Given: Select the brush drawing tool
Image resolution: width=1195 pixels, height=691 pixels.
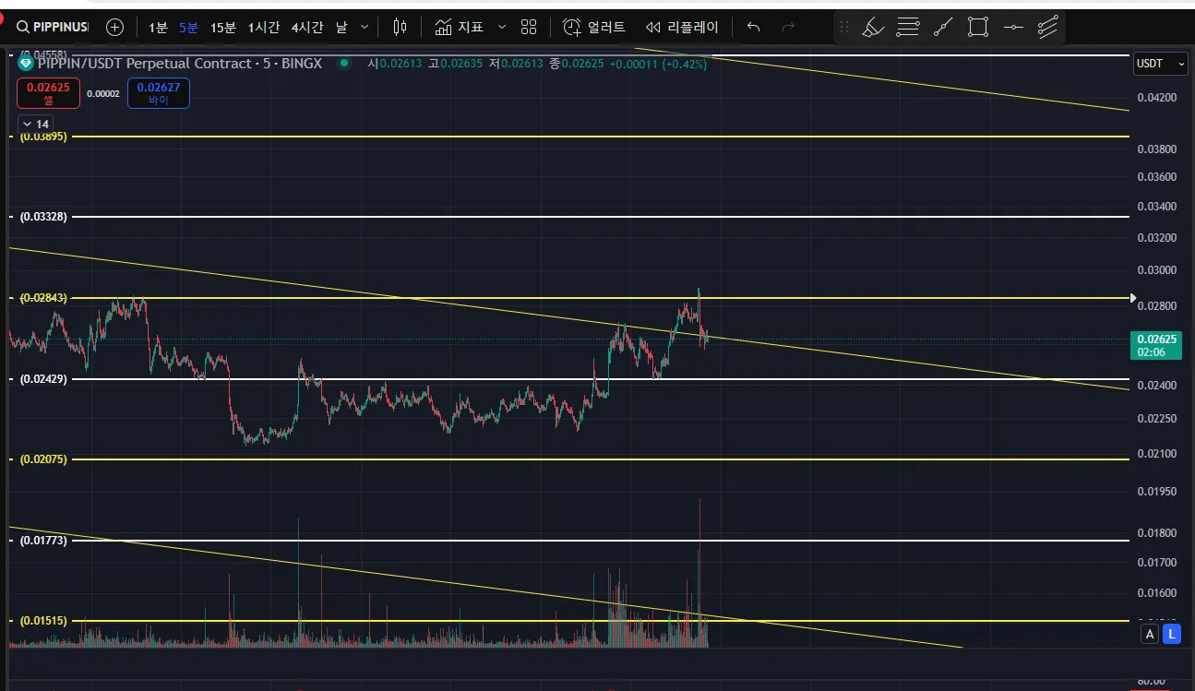Looking at the screenshot, I should [x=873, y=27].
